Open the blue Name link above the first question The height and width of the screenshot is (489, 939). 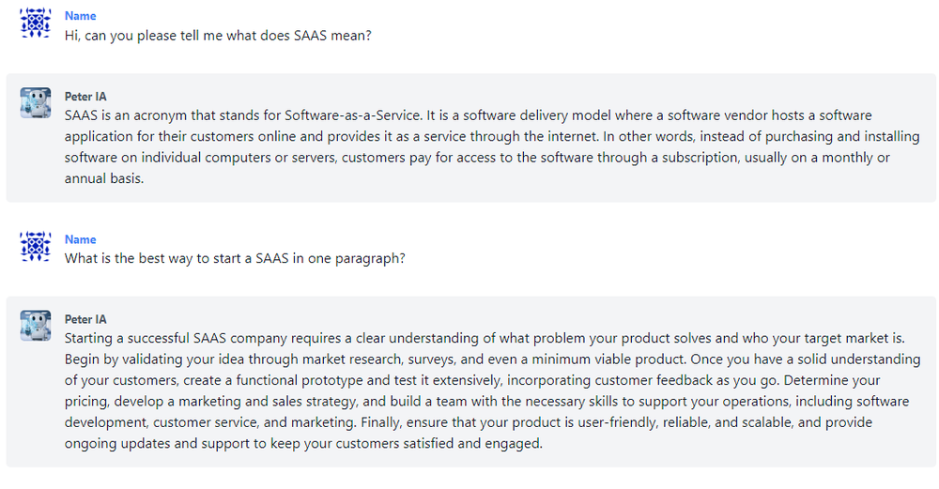click(80, 16)
